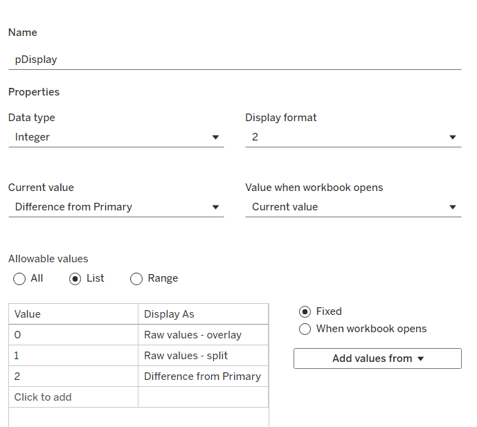This screenshot has width=477, height=427.
Task: Click the Name field containing pDisplay
Action: point(234,60)
